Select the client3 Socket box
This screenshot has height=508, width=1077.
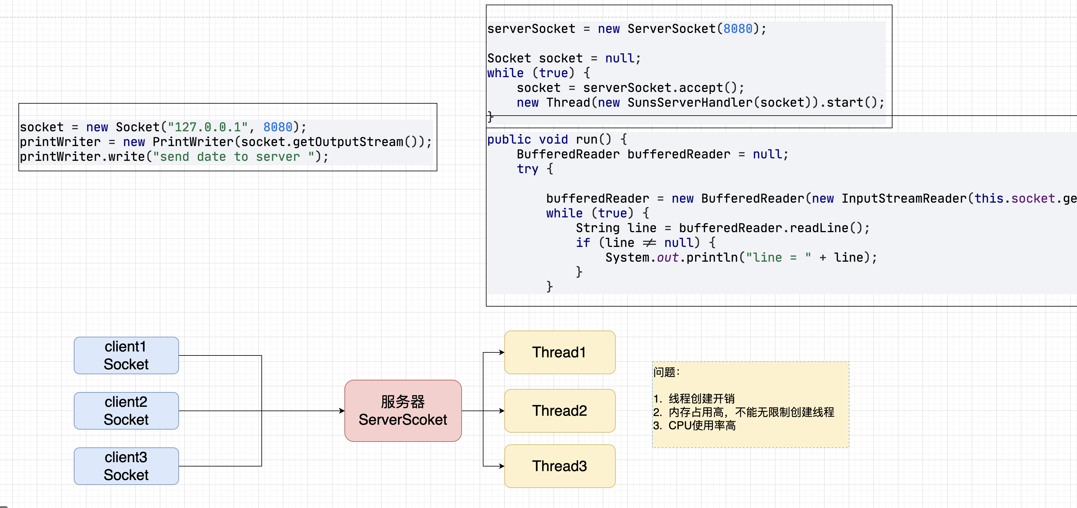click(x=126, y=466)
